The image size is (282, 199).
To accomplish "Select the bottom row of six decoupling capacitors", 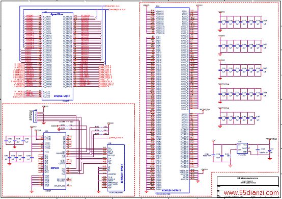I will [239, 118].
